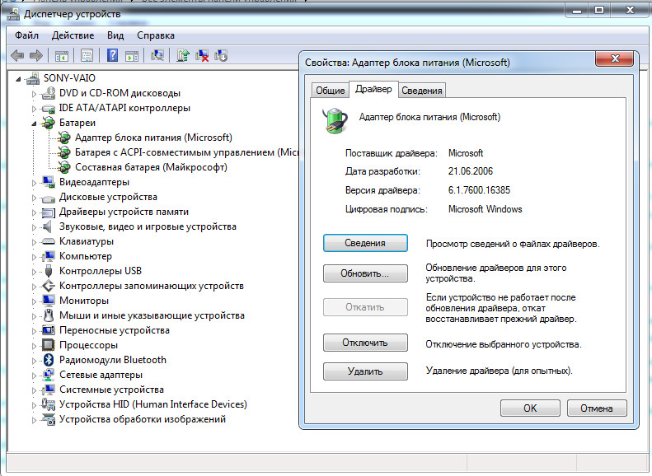Image resolution: width=652 pixels, height=476 pixels.
Task: Click the Мониторы display icon
Action: [49, 301]
